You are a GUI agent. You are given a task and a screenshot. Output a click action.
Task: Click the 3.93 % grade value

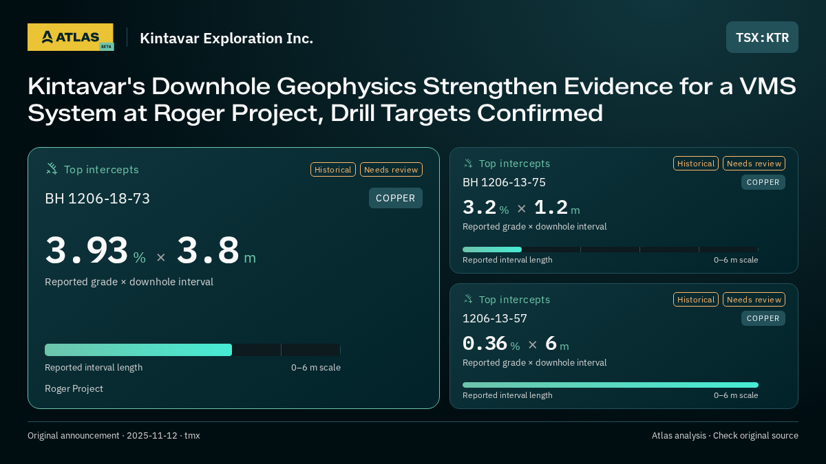tap(95, 251)
